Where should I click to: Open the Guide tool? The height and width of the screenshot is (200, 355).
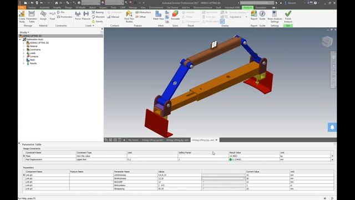pyautogui.click(x=262, y=16)
